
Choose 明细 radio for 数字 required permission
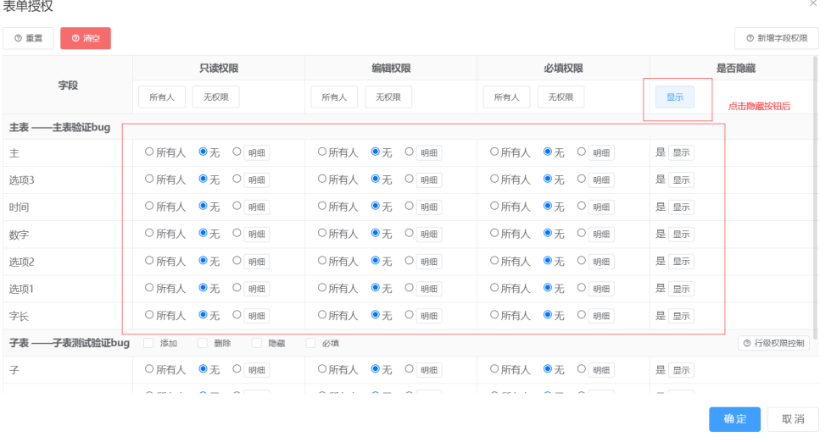[582, 234]
